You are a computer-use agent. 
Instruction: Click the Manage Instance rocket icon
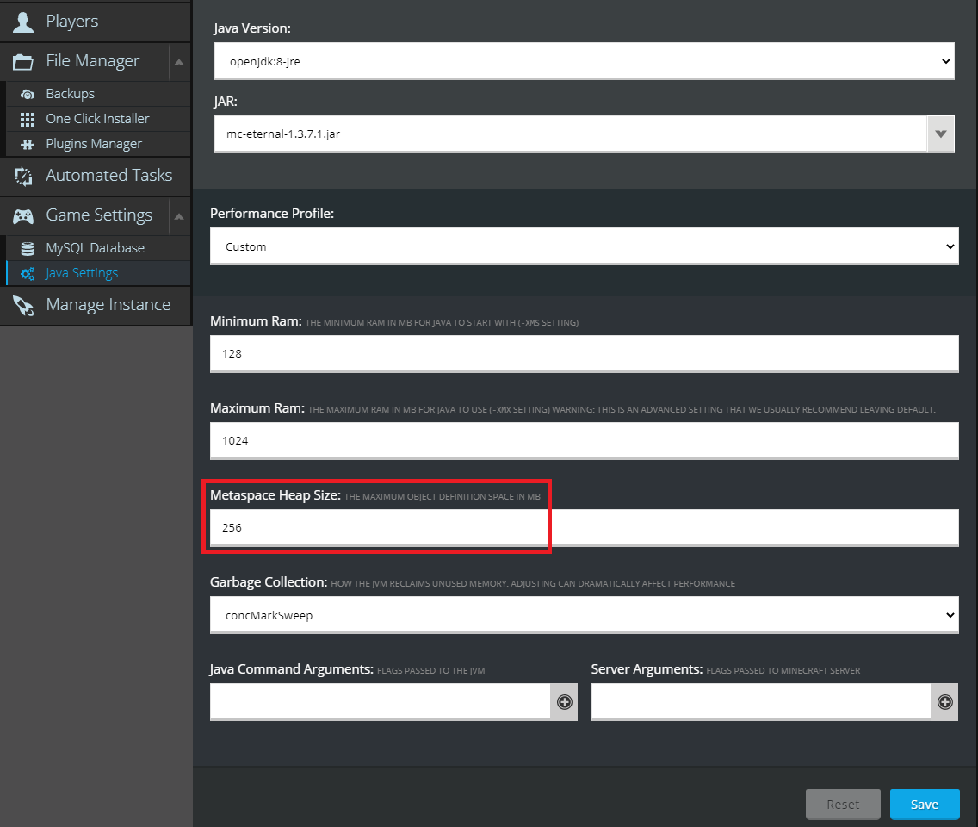(23, 306)
